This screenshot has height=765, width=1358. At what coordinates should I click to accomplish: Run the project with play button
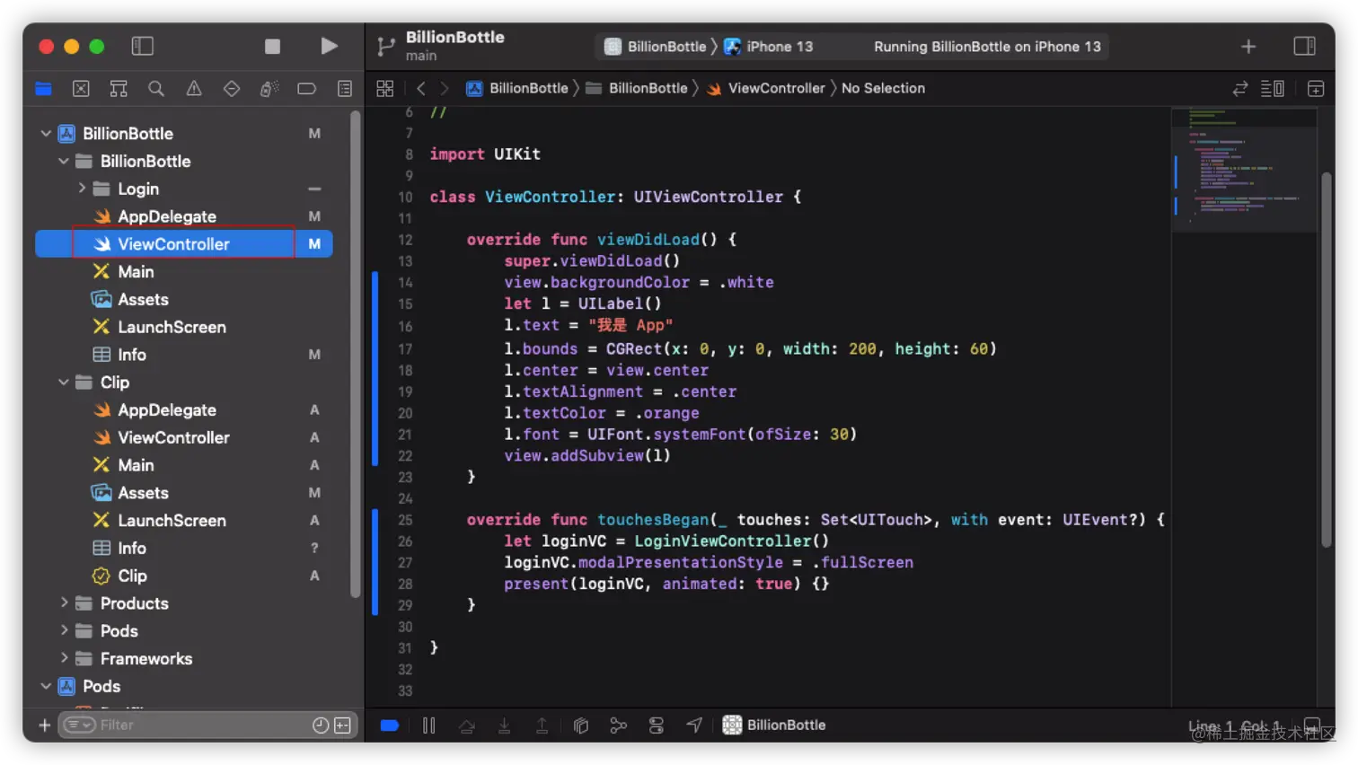329,46
